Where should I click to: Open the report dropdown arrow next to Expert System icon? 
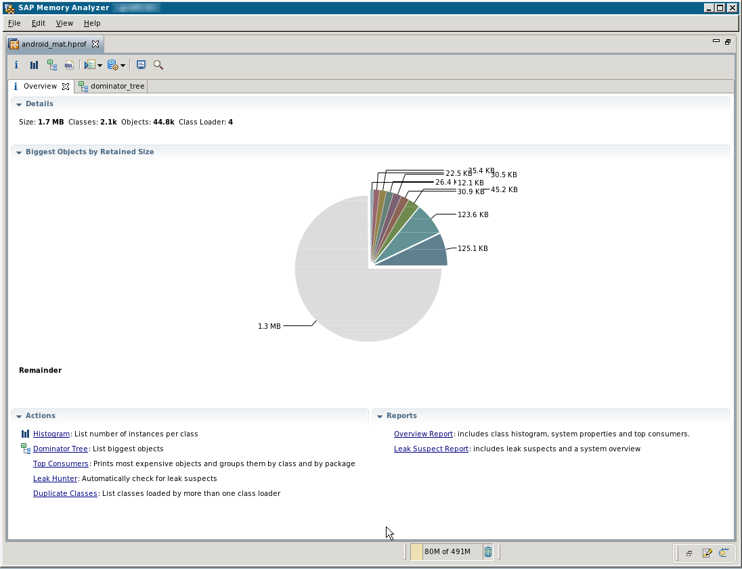coord(100,65)
